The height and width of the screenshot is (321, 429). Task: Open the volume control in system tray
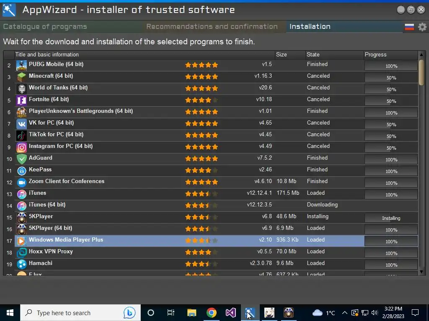pos(375,313)
